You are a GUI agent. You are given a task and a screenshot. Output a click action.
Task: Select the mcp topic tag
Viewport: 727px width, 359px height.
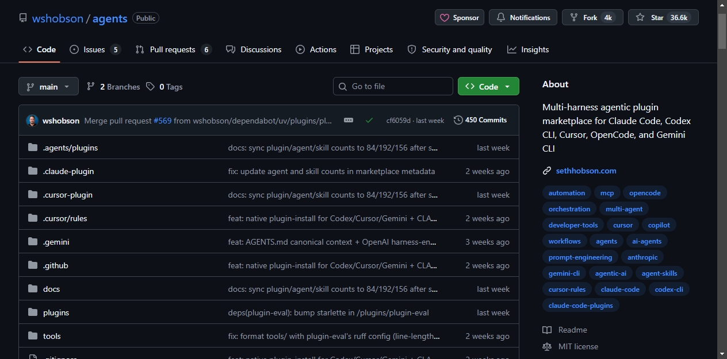(607, 193)
